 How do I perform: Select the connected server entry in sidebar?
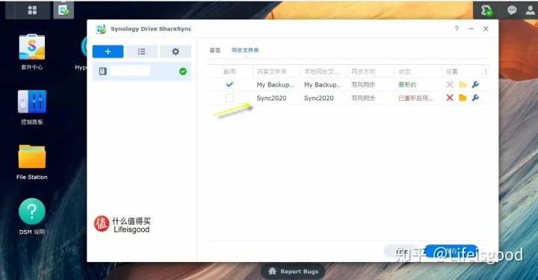(x=142, y=71)
